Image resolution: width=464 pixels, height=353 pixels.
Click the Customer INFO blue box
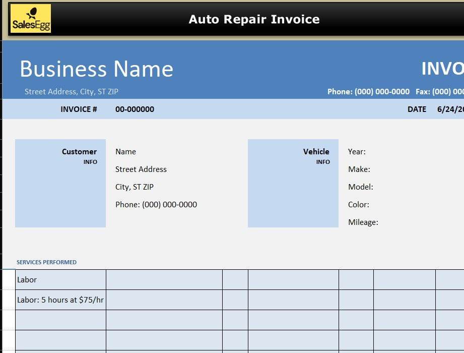tap(60, 184)
